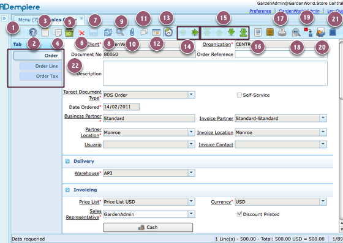Screen dimensions: 343x243
Task: Click the Help question-mark icon
Action: coord(33,32)
